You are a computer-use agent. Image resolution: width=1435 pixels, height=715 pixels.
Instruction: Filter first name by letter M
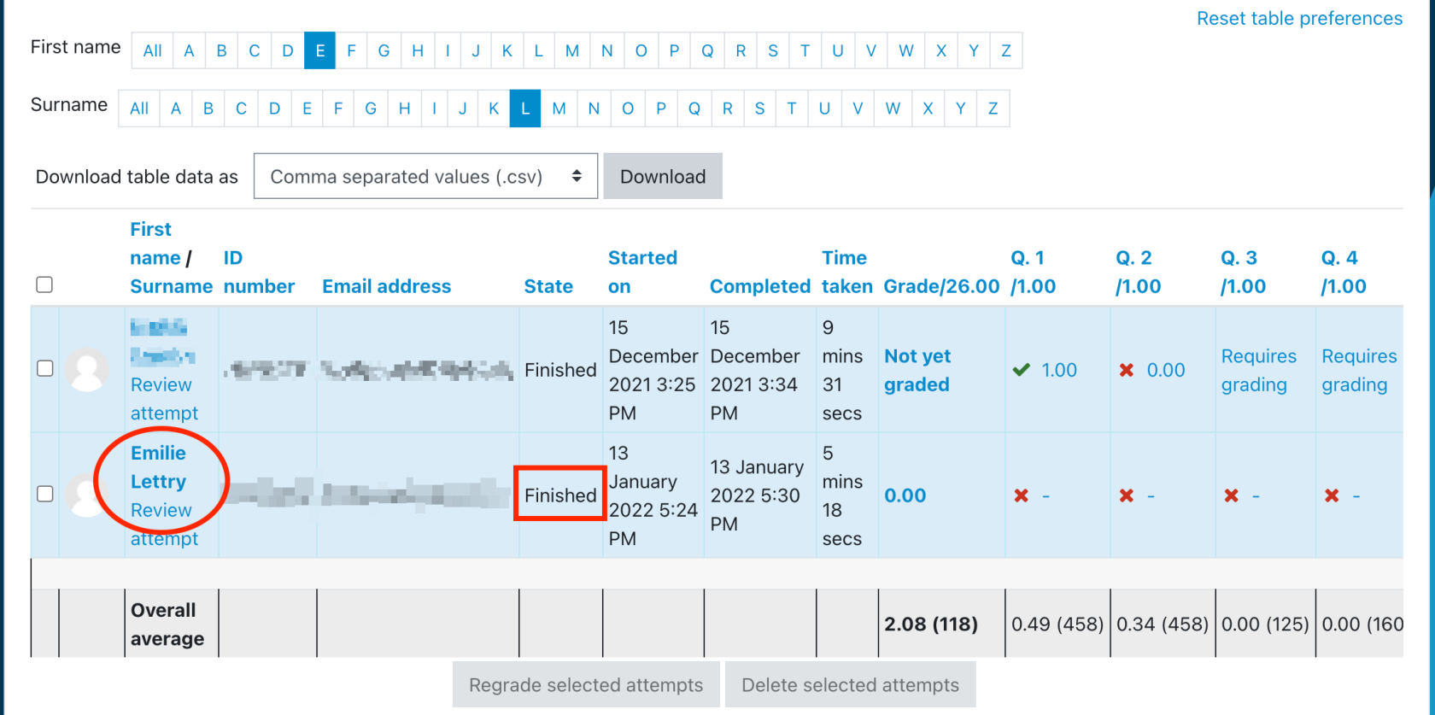pyautogui.click(x=571, y=50)
